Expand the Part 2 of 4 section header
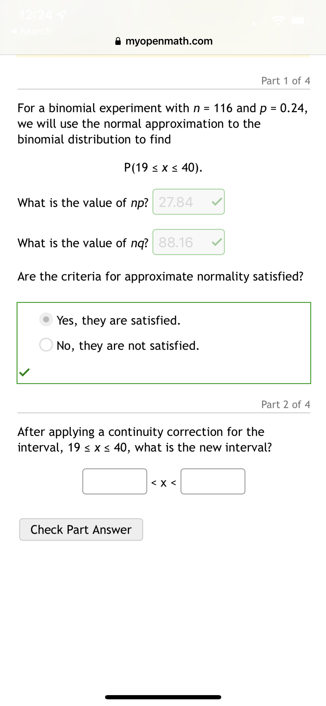Screen dimensions: 326x706 coord(286,405)
